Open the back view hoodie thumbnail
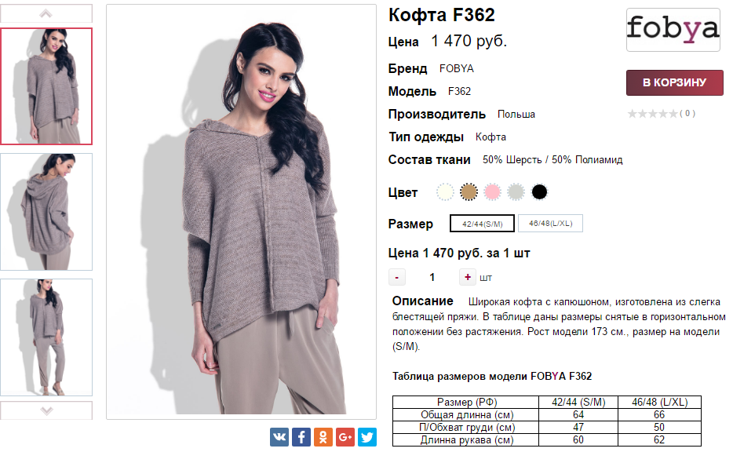 pos(46,212)
